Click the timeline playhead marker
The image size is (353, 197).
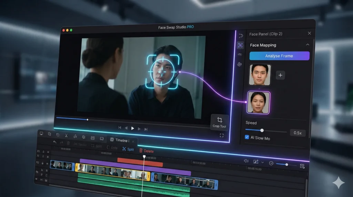tap(144, 156)
